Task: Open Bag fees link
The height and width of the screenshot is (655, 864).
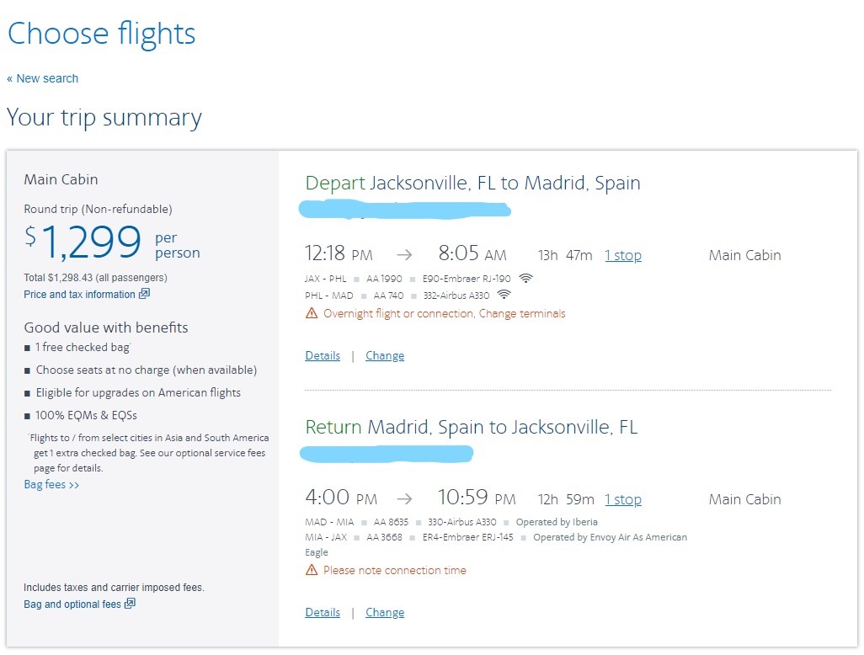Action: (x=51, y=485)
